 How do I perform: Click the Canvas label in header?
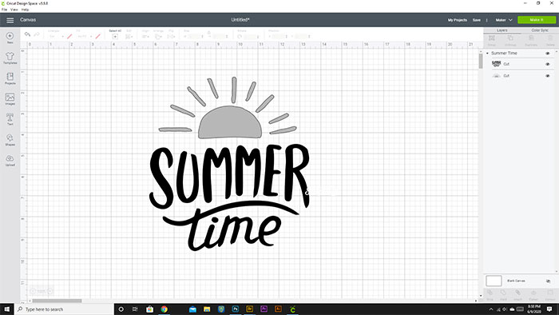pyautogui.click(x=28, y=20)
